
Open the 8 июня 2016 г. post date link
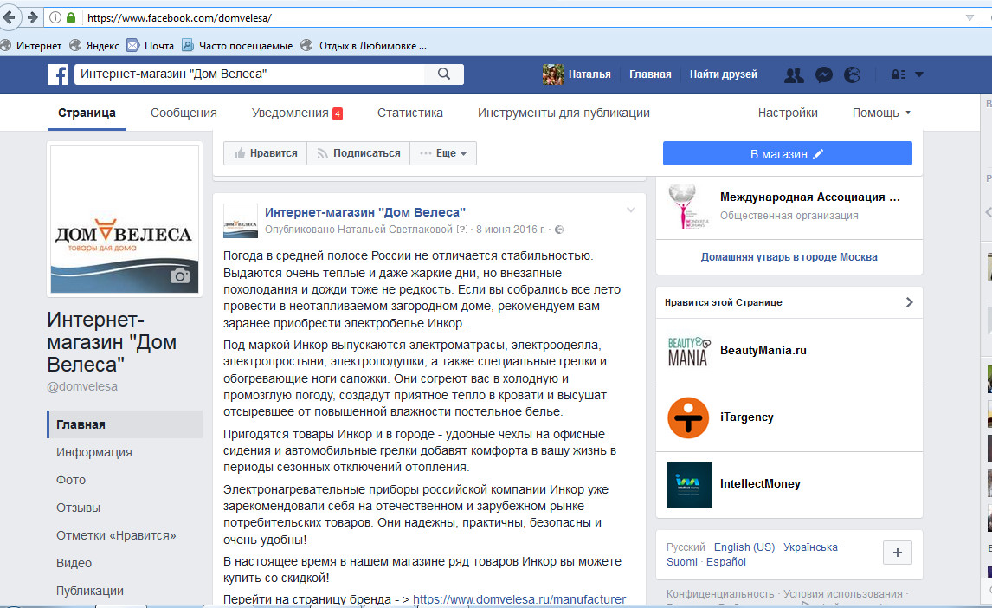(510, 229)
